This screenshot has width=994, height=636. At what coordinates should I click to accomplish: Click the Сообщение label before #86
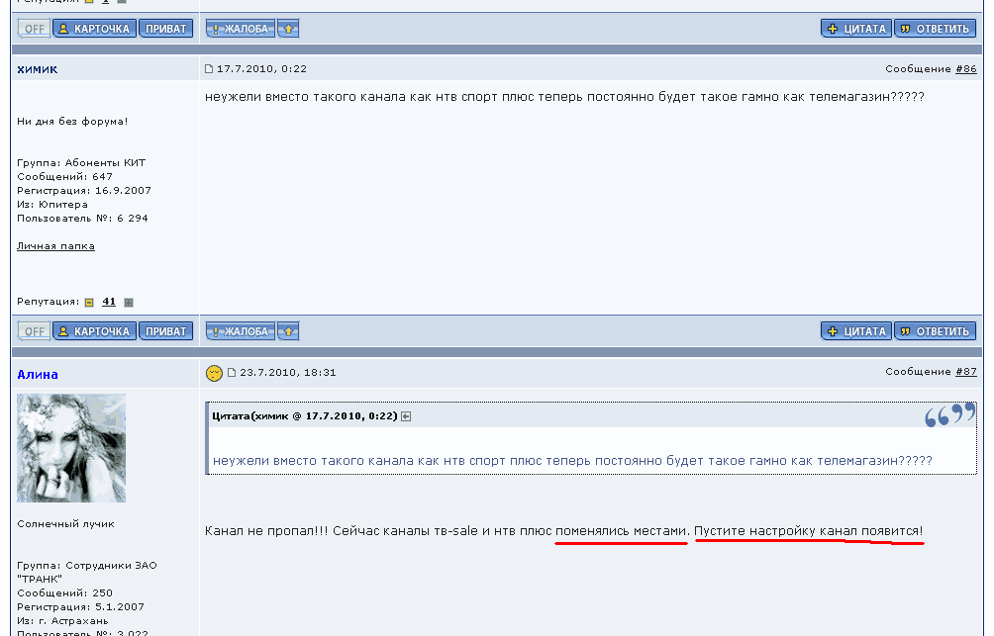pyautogui.click(x=919, y=68)
